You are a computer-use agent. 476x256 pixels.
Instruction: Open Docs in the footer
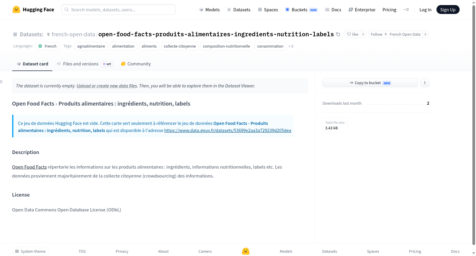(455, 251)
